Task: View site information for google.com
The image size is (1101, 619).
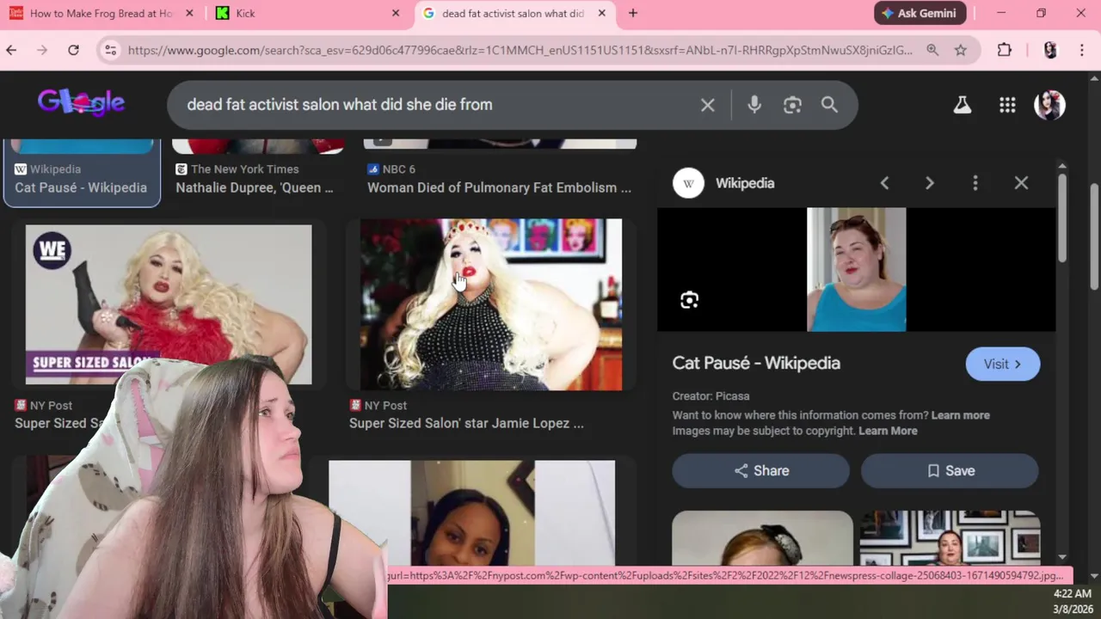Action: pyautogui.click(x=110, y=50)
